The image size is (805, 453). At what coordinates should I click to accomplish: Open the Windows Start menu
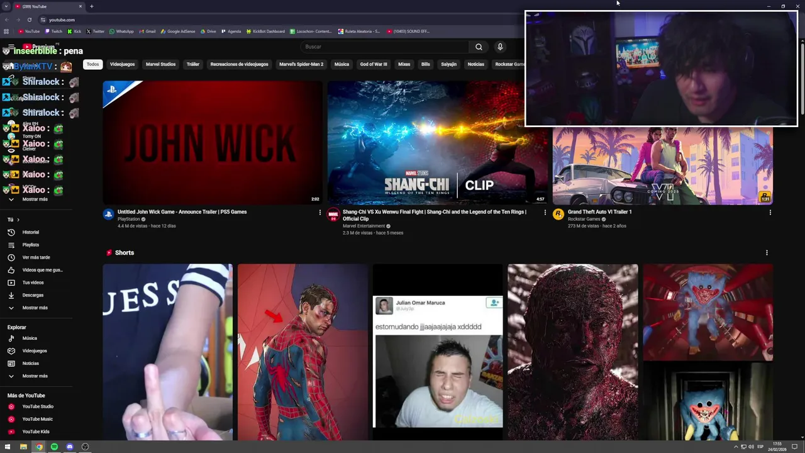pyautogui.click(x=8, y=447)
